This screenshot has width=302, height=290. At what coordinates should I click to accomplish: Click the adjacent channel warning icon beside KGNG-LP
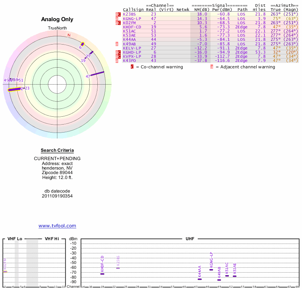pos(117,18)
